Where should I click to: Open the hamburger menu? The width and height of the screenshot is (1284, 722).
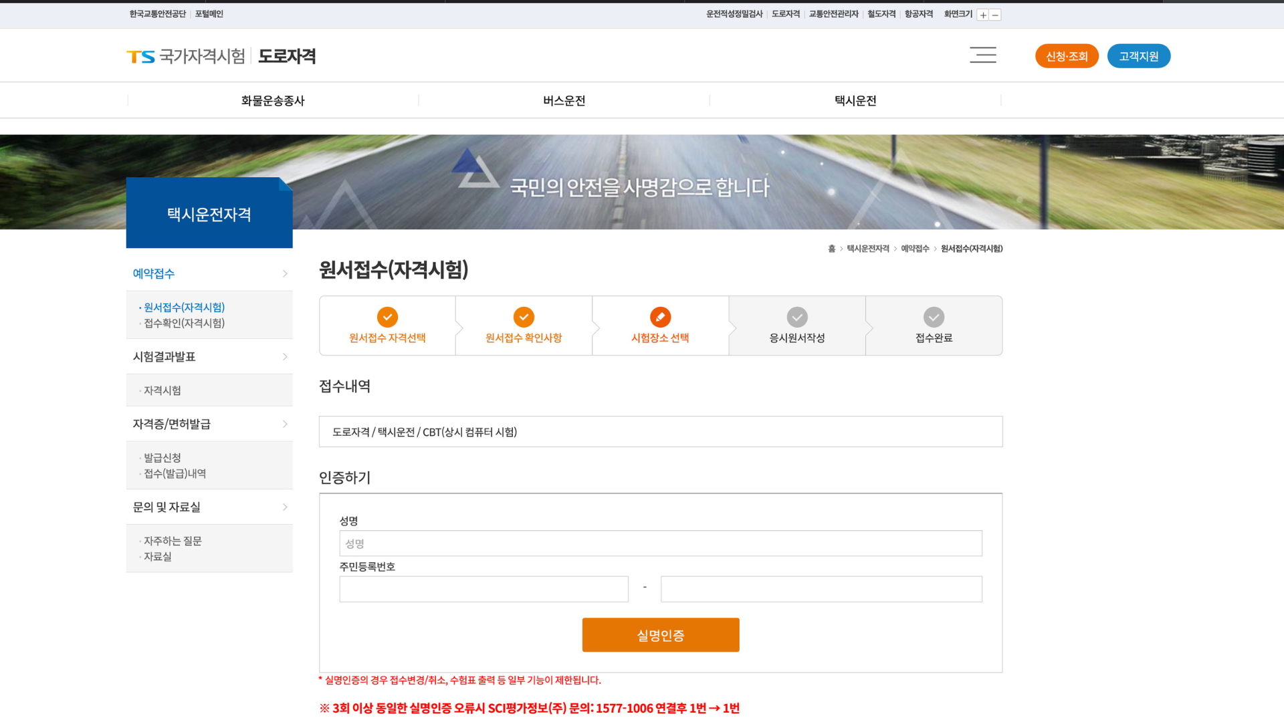(982, 55)
